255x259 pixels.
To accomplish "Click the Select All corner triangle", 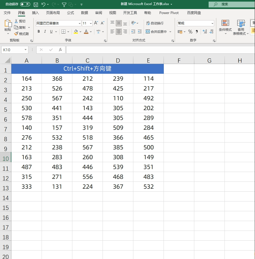I will click(x=8, y=60).
